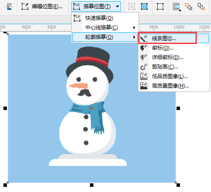Click the last black-orange order icon
This screenshot has height=192, width=211.
[x=201, y=6]
